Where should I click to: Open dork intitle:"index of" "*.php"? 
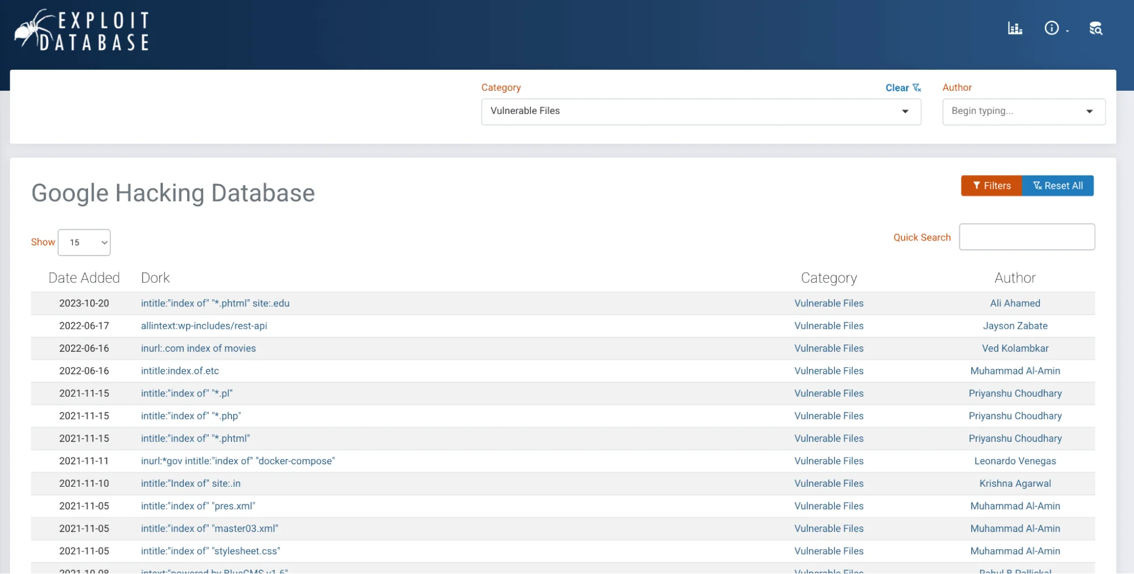191,416
